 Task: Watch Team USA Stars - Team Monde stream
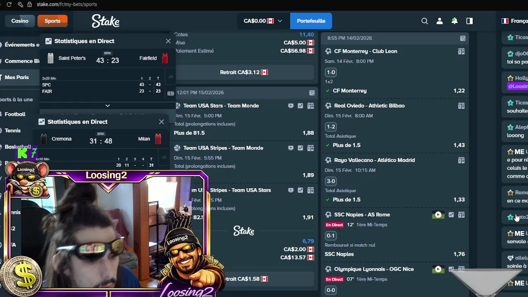coord(291,106)
